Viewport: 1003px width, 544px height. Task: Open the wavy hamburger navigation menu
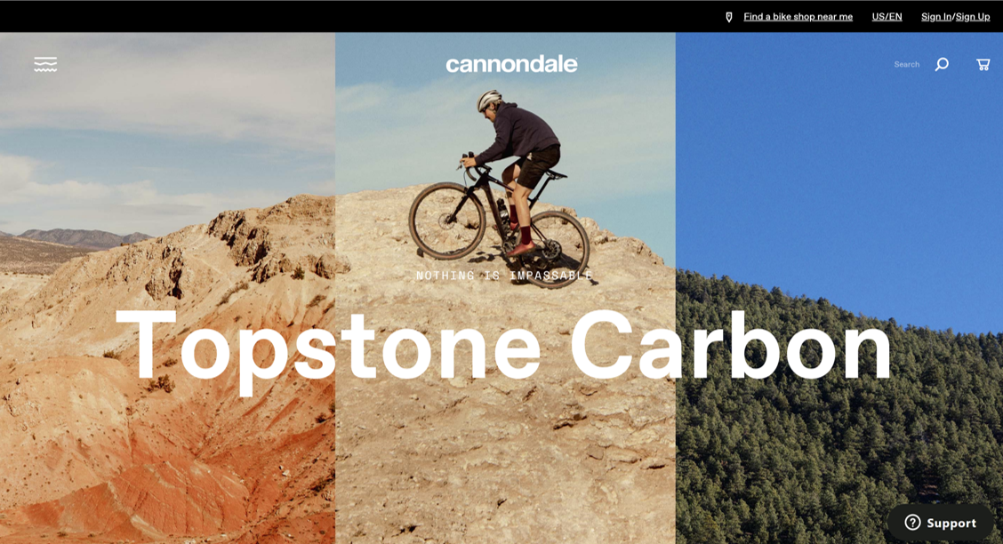point(45,64)
